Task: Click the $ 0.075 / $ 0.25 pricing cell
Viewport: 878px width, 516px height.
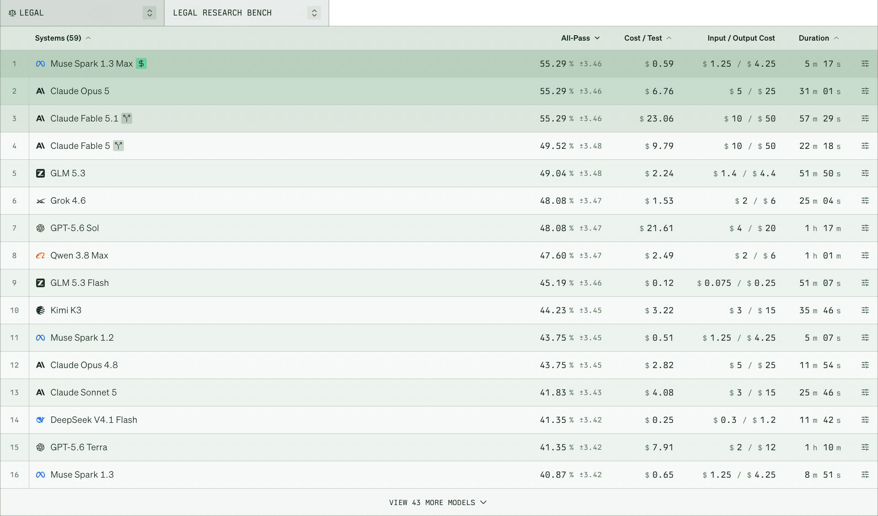Action: [736, 283]
